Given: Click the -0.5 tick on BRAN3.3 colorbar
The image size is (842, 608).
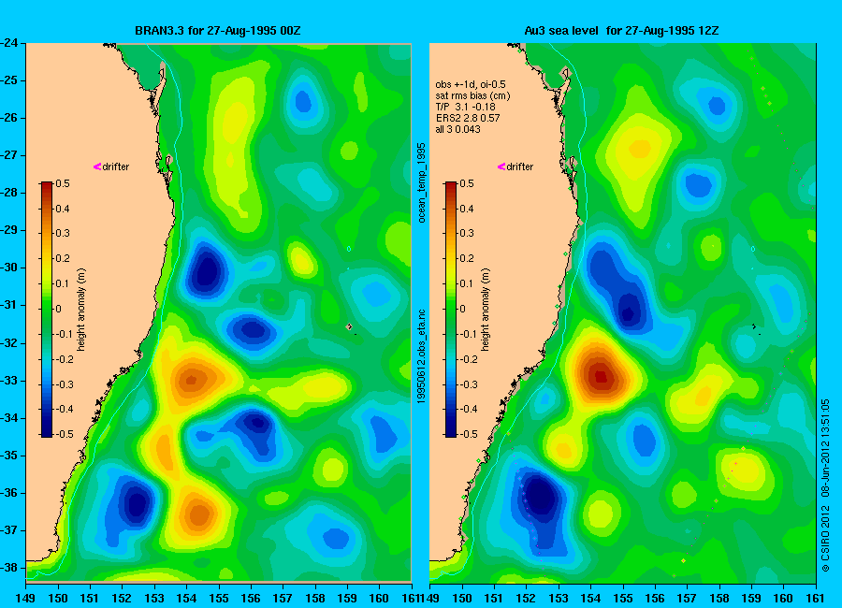Looking at the screenshot, I should (x=64, y=434).
